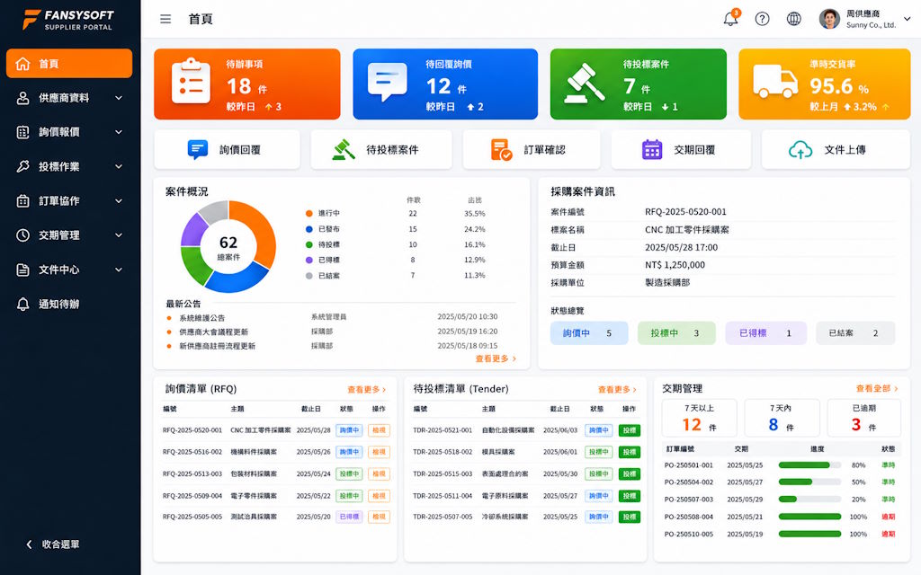Viewport: 921px width, 575px height.
Task: Click 檢視 button for RFQ-2025-0505-005
Action: coord(379,517)
